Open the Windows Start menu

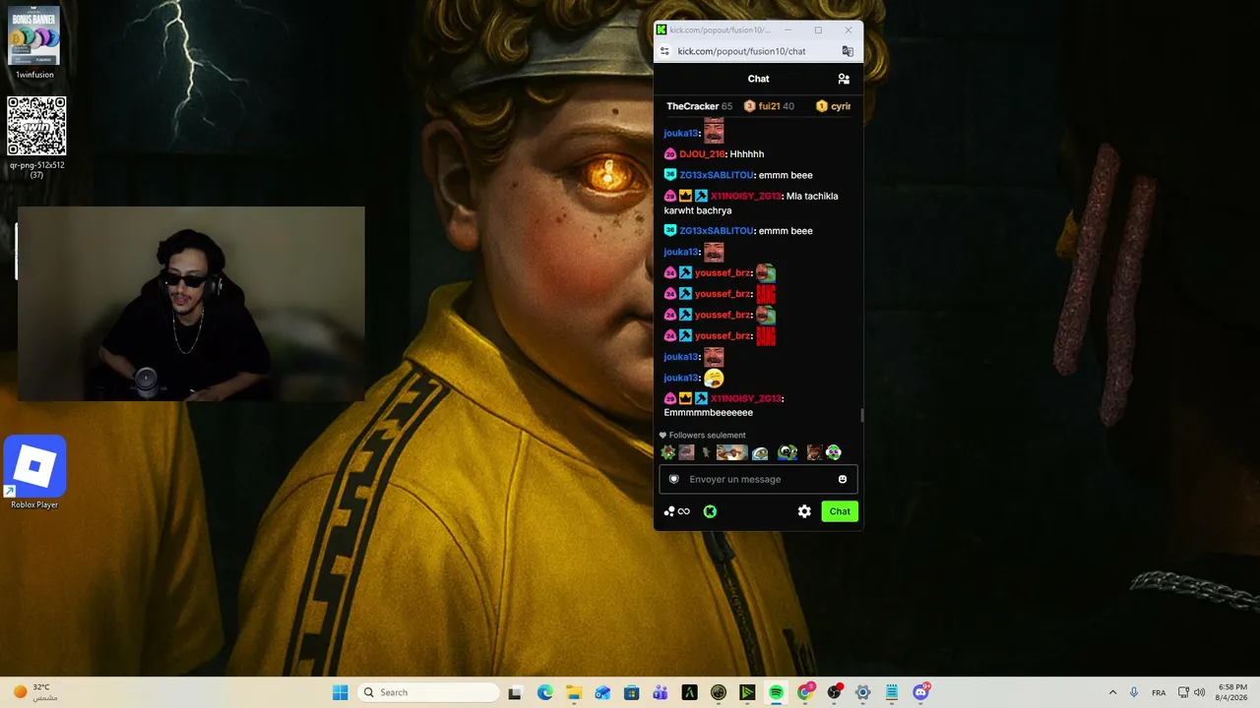340,692
